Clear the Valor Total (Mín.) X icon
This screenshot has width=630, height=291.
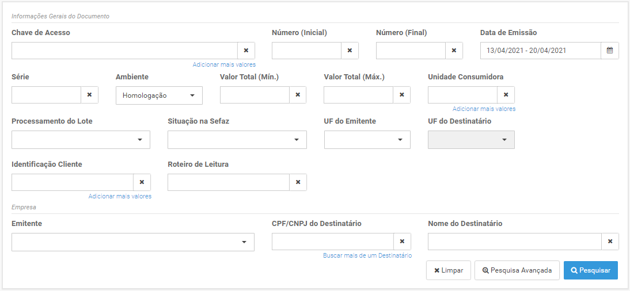pos(298,95)
